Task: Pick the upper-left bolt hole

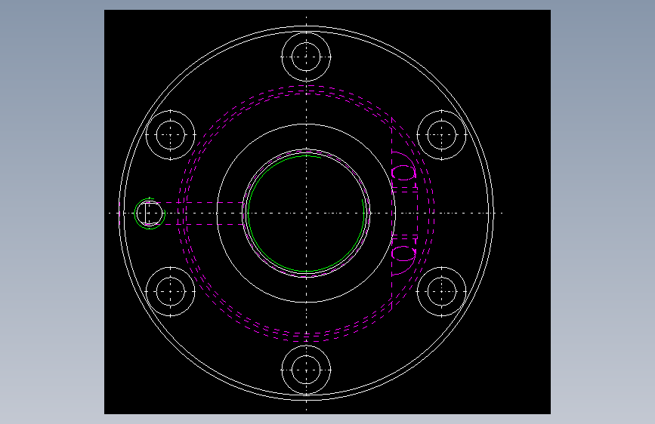Action: pos(171,135)
